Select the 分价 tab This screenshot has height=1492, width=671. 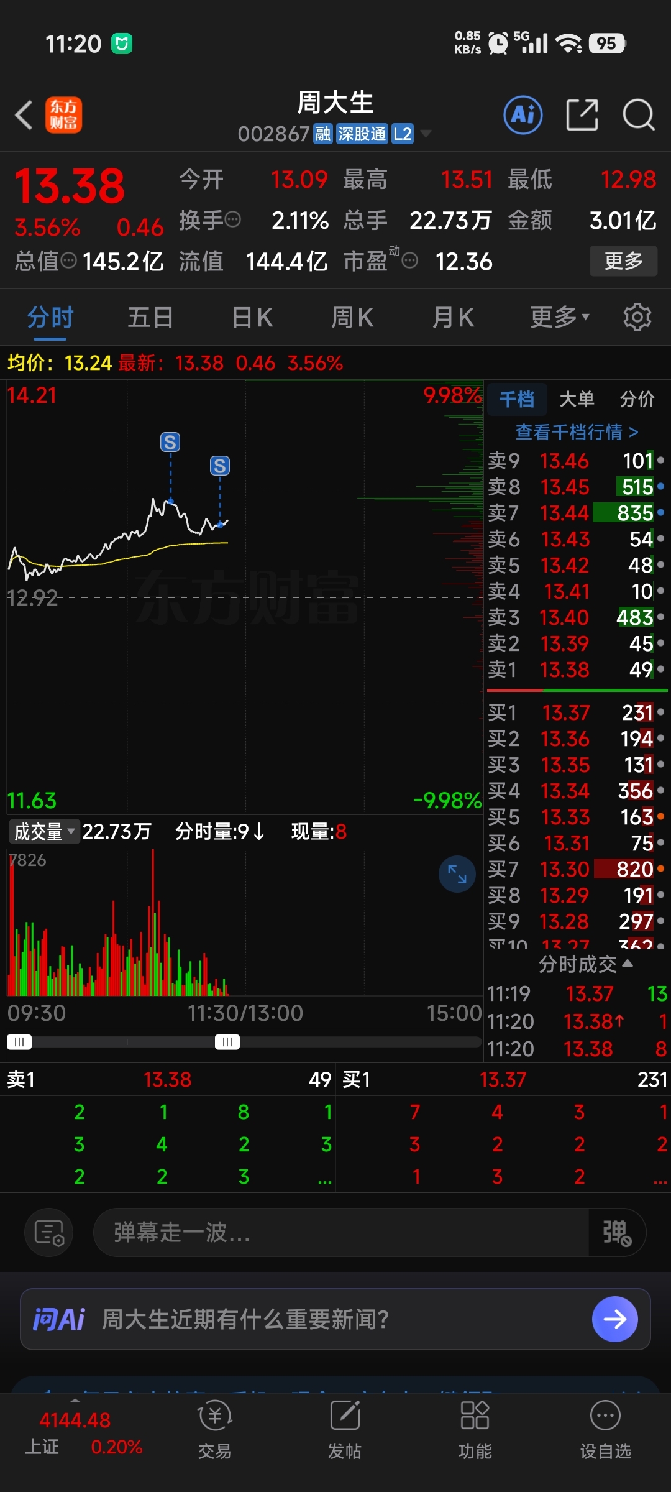637,398
